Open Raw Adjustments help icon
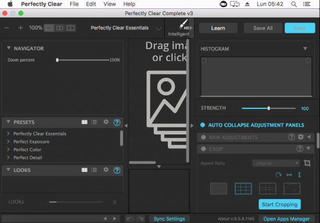Screen dimensions: 320x223 (291, 137)
